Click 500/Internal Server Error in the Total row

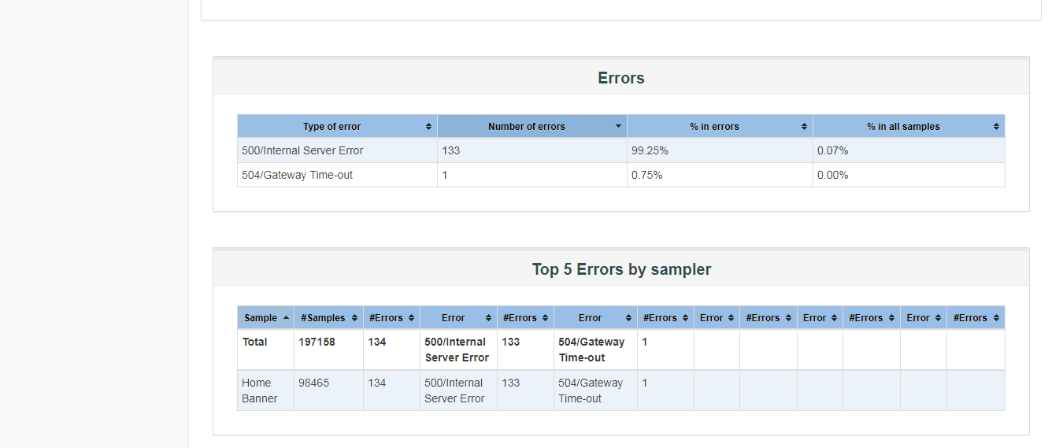click(x=457, y=350)
